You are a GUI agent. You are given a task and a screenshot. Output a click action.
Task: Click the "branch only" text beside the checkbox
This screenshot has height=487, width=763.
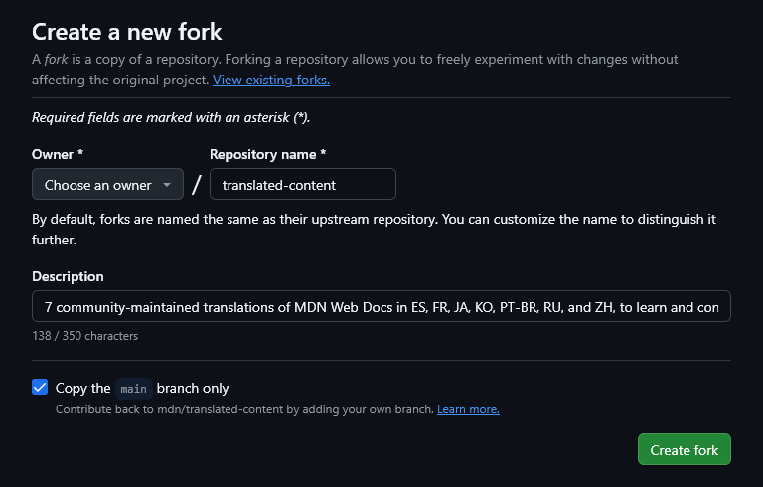coord(193,389)
